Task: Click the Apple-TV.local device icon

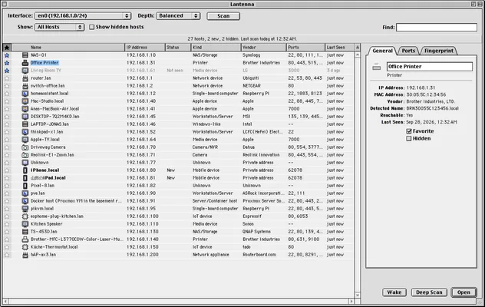Action: pyautogui.click(x=25, y=140)
